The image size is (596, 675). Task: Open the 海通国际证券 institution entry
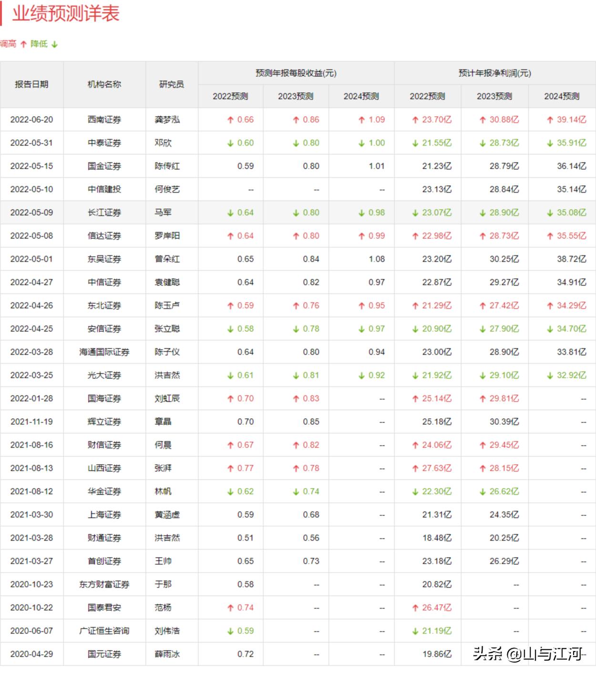(104, 352)
